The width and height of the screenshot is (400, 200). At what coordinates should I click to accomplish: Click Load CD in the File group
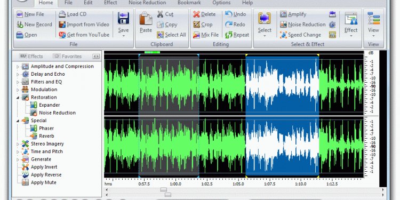coord(73,14)
